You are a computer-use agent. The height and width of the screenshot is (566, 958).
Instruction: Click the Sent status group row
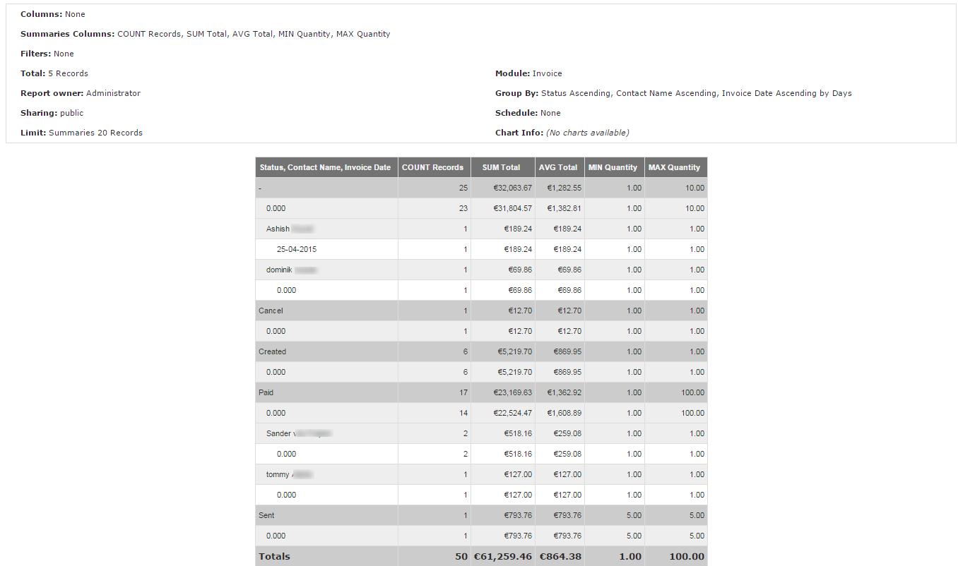click(266, 515)
